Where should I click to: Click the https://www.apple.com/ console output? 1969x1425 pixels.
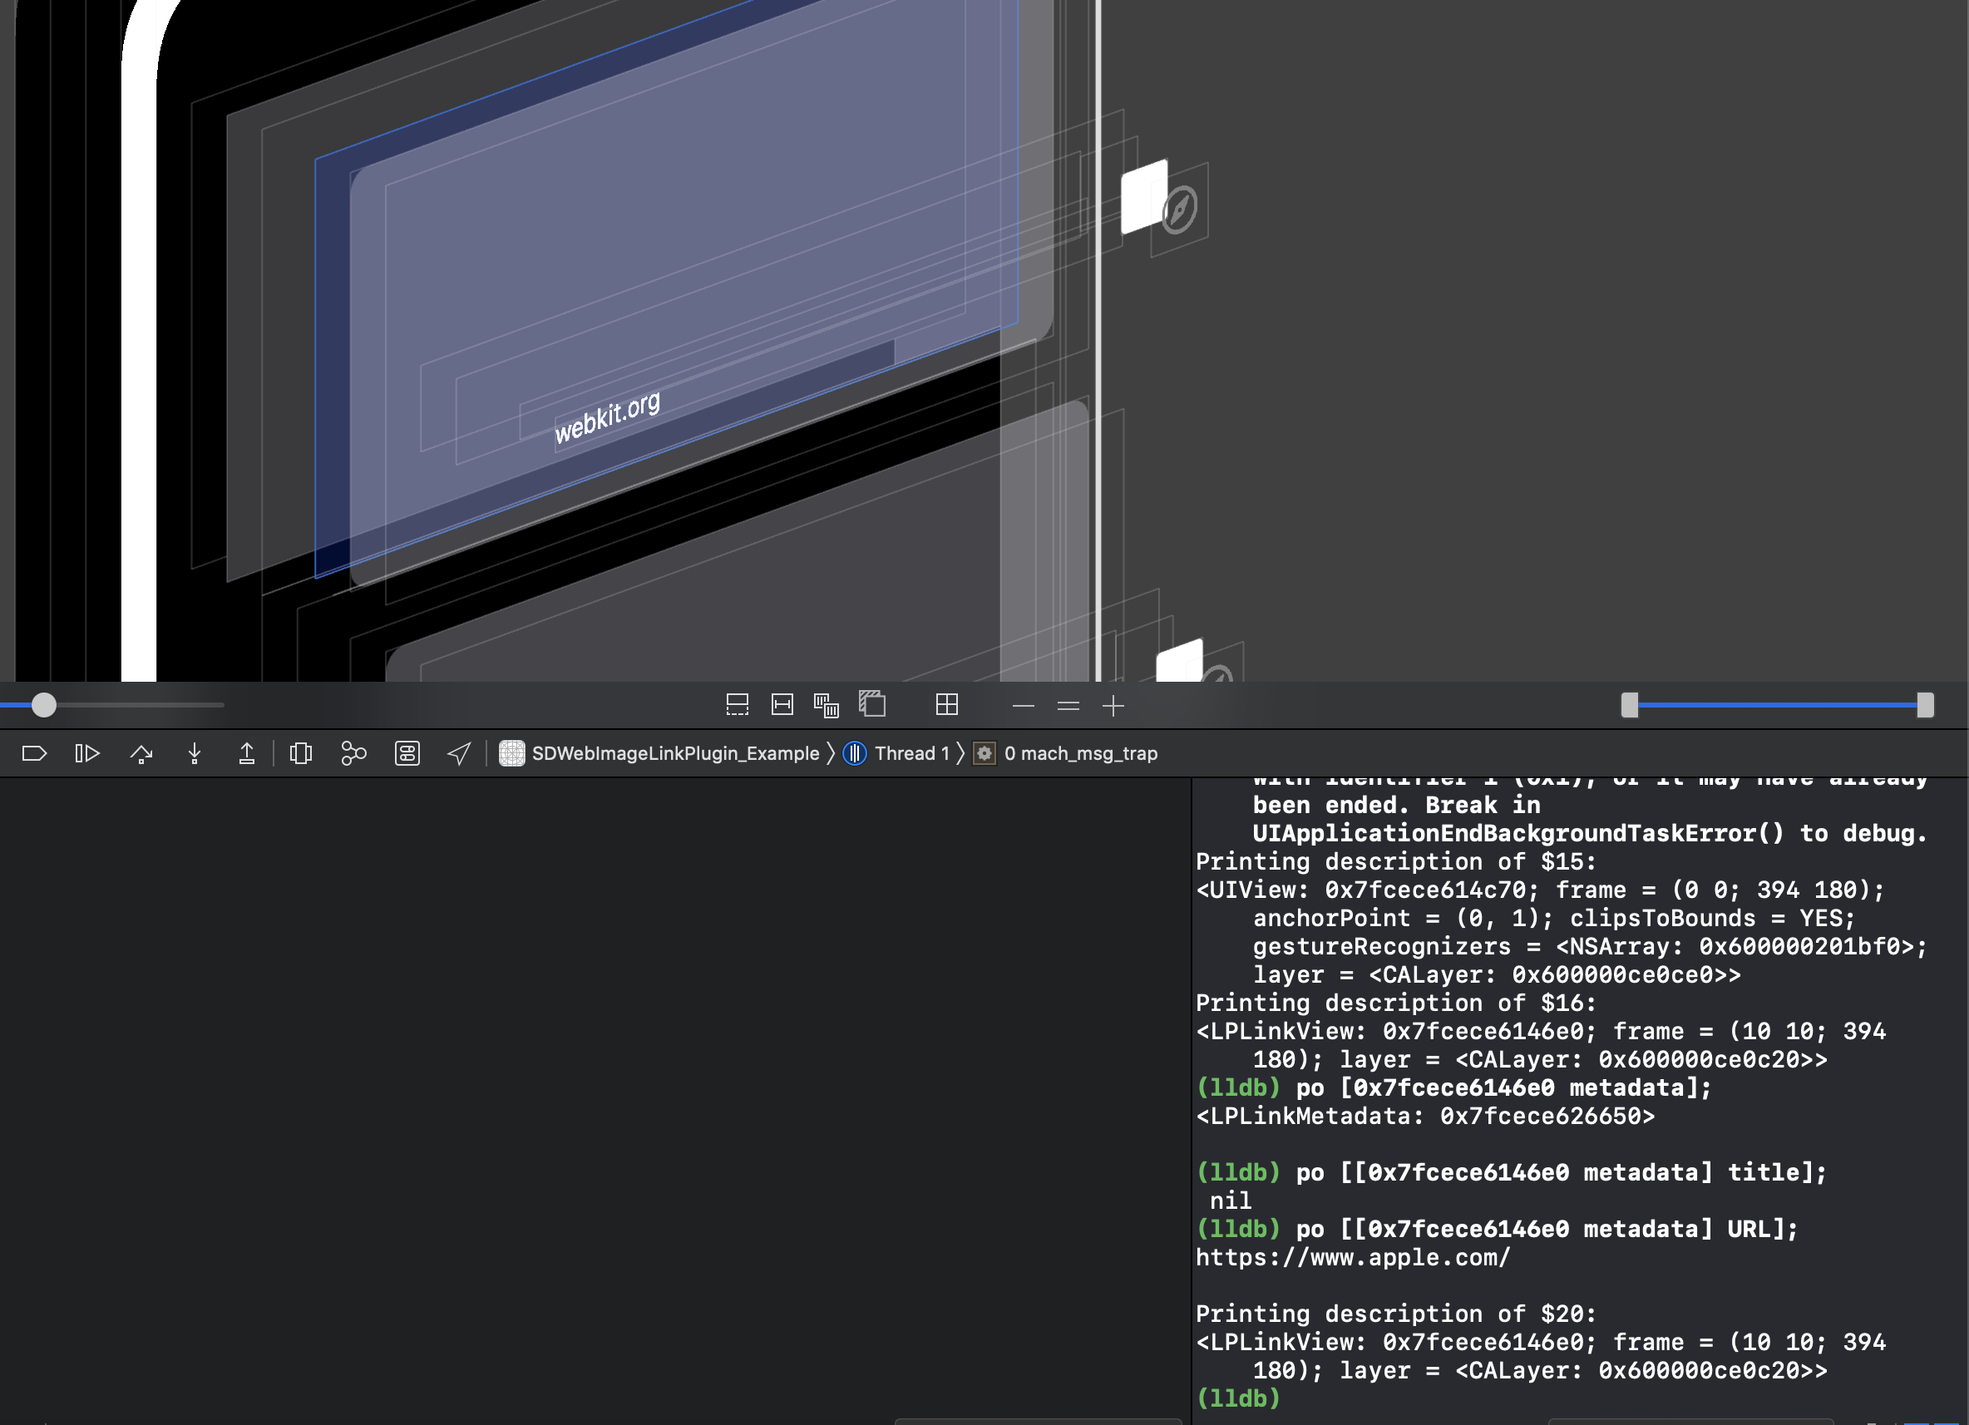[x=1353, y=1258]
